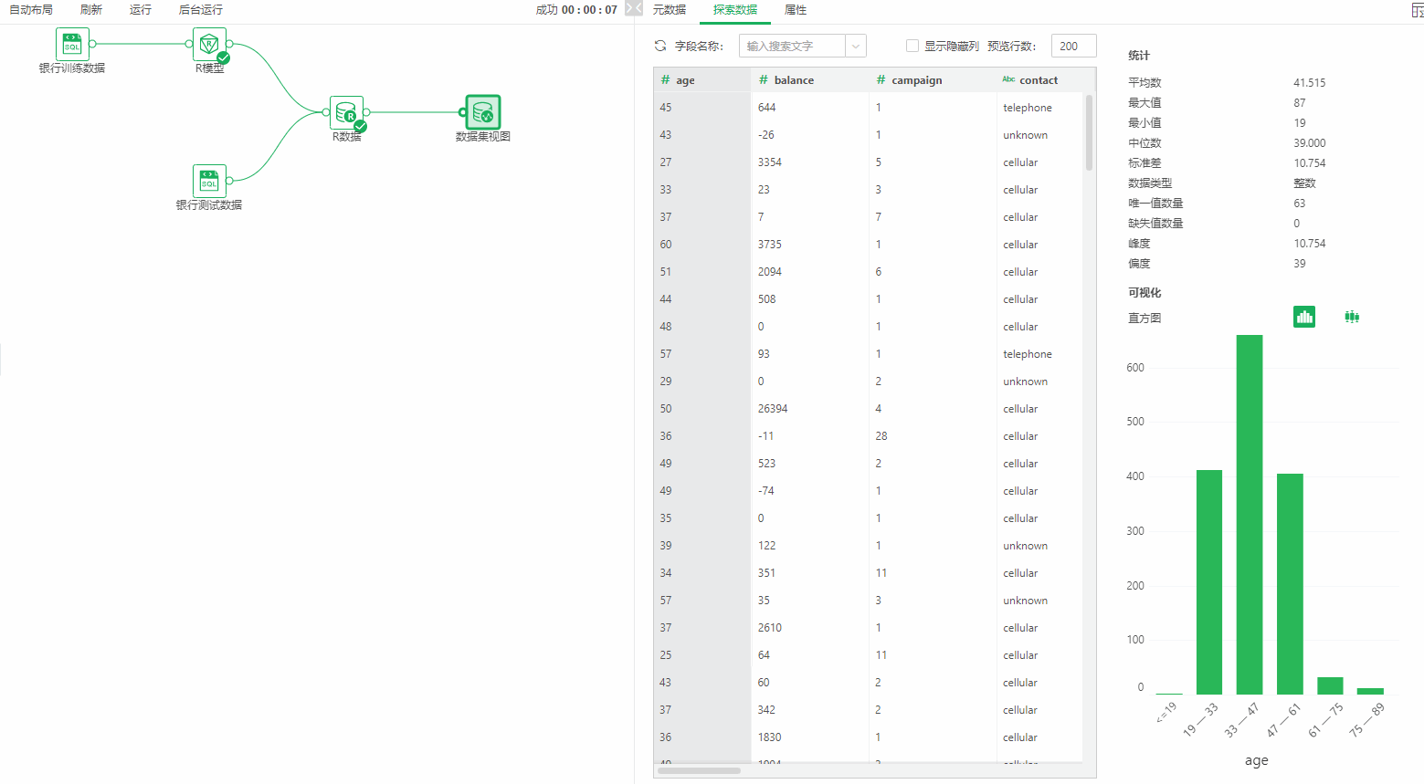
Task: Refresh the field list with circular arrow icon
Action: [659, 44]
